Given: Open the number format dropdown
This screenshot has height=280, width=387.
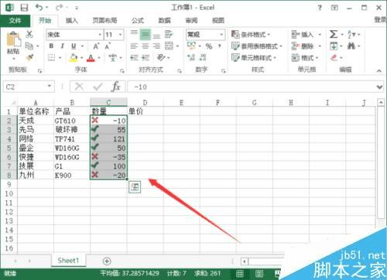Looking at the screenshot, I should click(x=221, y=35).
